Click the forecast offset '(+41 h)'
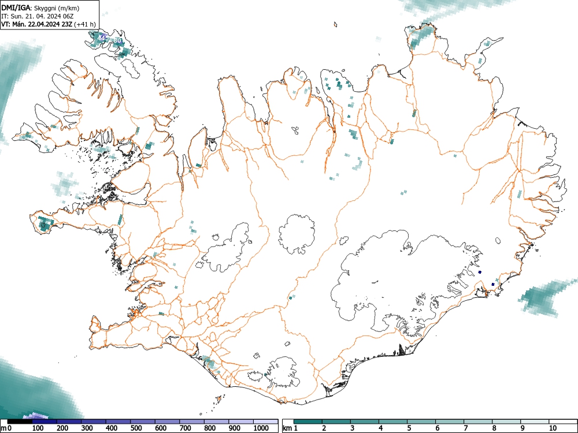This screenshot has height=433, width=578. coord(85,24)
